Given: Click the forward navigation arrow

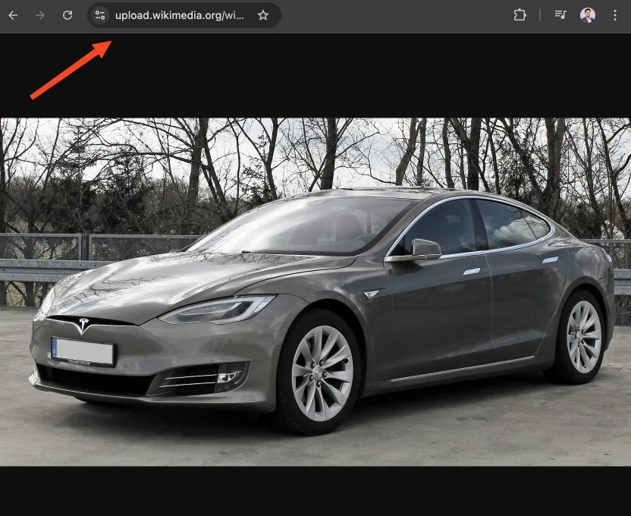Looking at the screenshot, I should tap(40, 15).
